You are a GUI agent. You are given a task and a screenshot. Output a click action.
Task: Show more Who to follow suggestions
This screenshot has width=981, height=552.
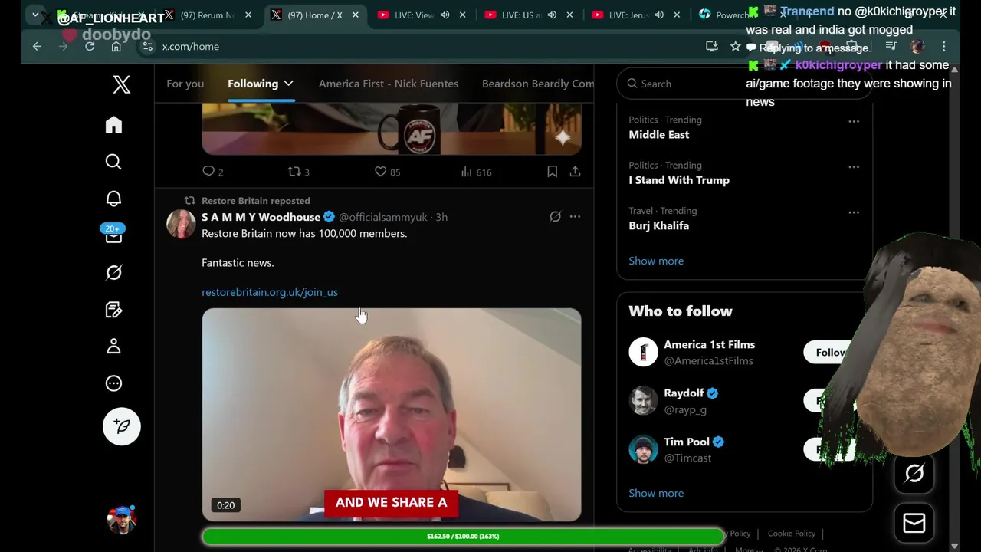tap(656, 493)
